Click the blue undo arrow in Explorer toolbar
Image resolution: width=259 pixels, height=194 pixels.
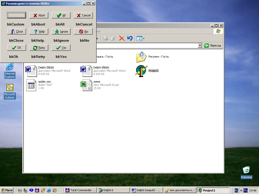click(x=130, y=38)
